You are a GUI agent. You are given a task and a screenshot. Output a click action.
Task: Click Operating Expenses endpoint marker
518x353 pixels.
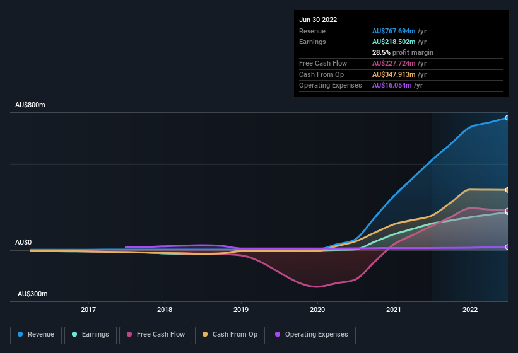[x=507, y=247]
